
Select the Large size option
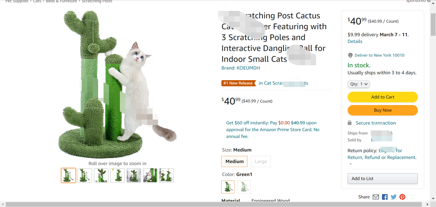pyautogui.click(x=261, y=161)
